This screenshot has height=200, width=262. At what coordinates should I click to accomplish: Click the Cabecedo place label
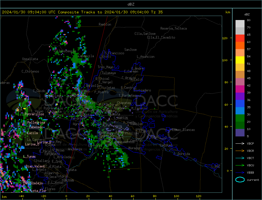pyautogui.click(x=36, y=127)
